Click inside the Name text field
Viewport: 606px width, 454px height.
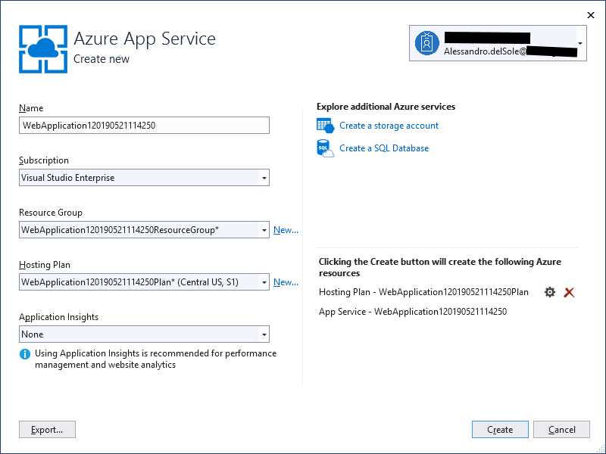tap(144, 125)
